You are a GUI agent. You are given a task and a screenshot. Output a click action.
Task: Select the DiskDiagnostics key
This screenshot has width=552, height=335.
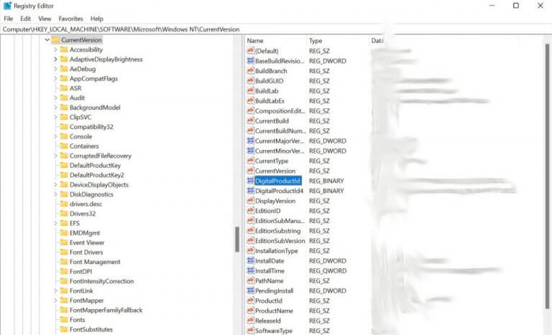tap(91, 194)
